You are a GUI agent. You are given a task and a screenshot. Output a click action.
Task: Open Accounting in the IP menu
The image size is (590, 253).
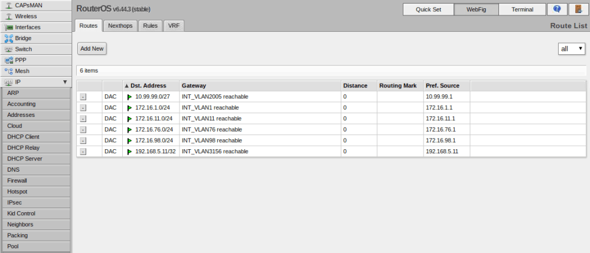click(35, 104)
